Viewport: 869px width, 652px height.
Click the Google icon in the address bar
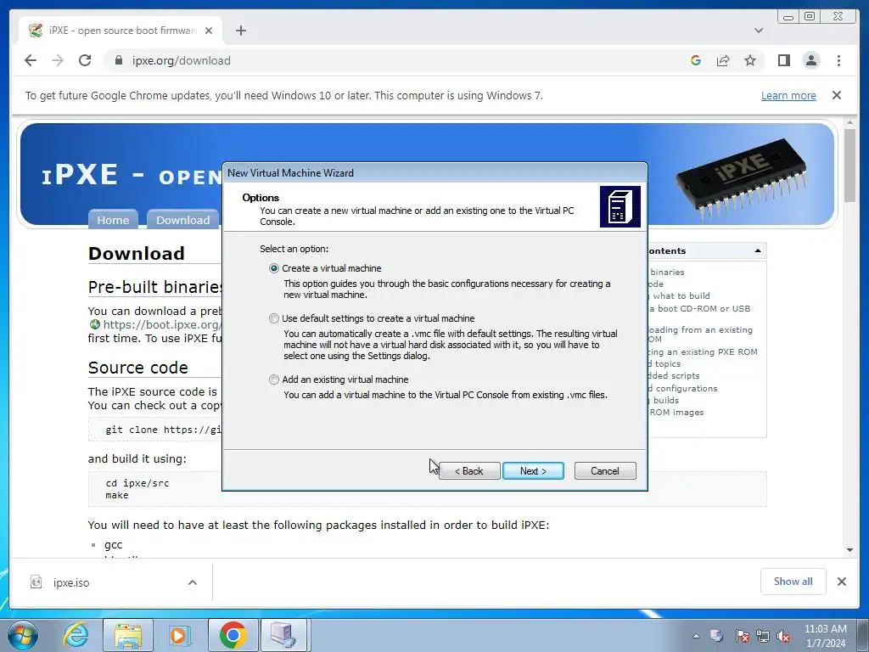click(x=696, y=60)
